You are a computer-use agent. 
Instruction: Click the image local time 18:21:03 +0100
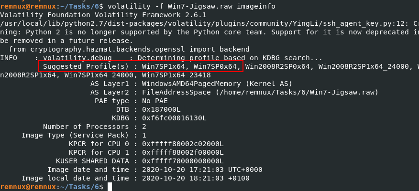coord(219,178)
